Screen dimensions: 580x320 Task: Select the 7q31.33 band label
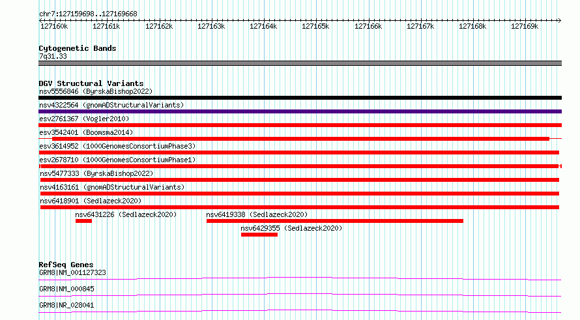[x=53, y=56]
